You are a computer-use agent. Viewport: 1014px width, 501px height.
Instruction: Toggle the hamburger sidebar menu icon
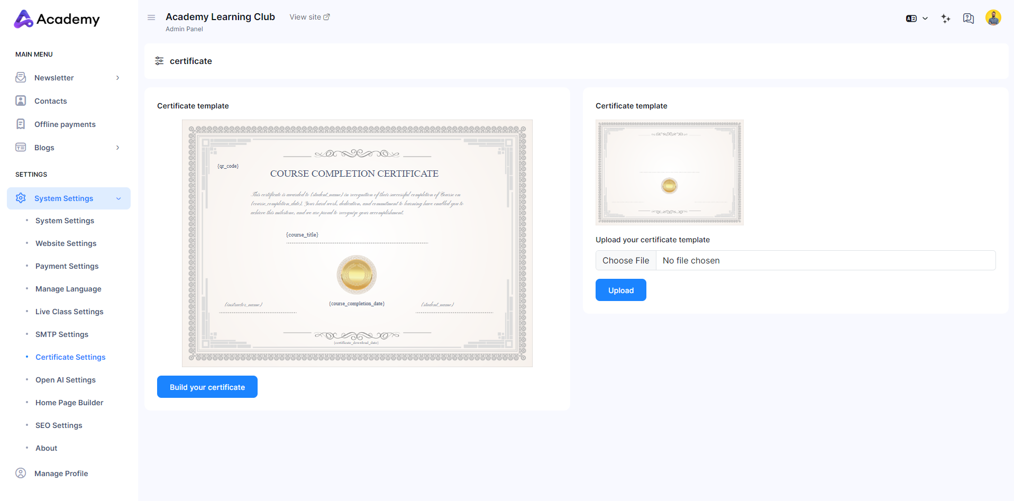click(x=151, y=17)
